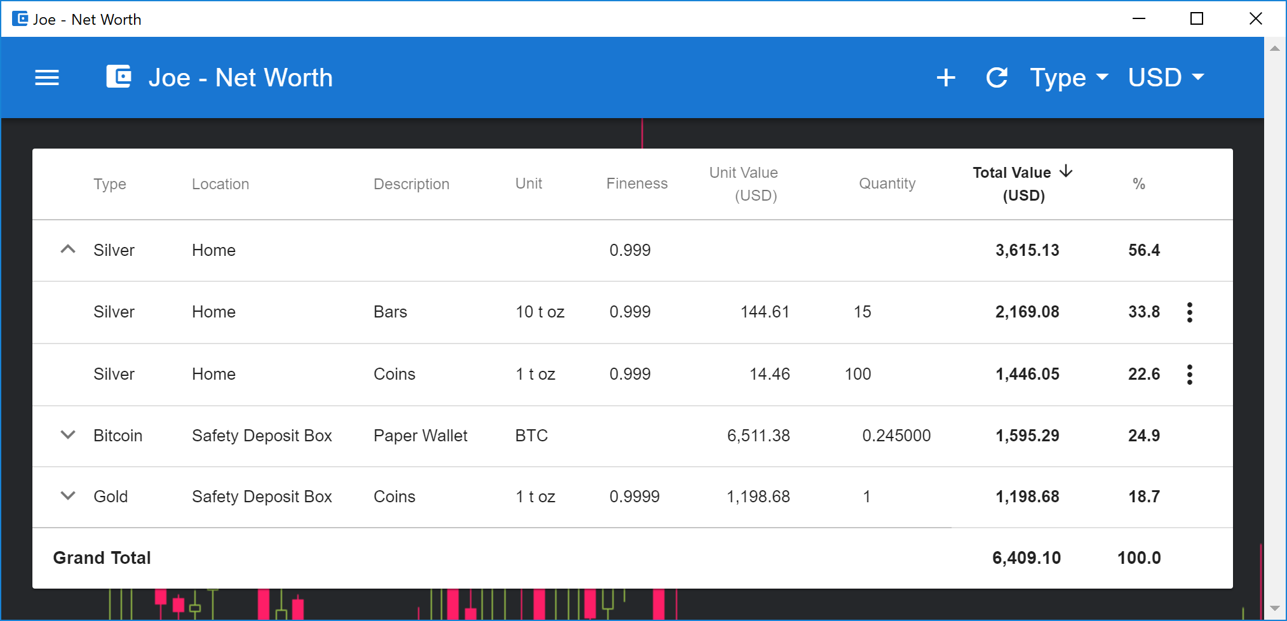Click the BTC unit cell
Viewport: 1287px width, 621px height.
tap(532, 436)
